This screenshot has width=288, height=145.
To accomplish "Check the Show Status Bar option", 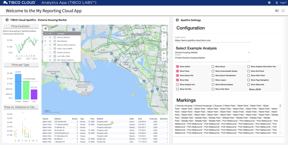I will click(x=248, y=84).
